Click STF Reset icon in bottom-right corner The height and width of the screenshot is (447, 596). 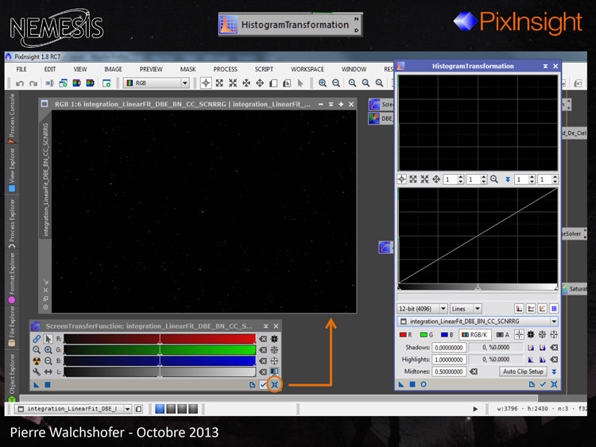(274, 385)
